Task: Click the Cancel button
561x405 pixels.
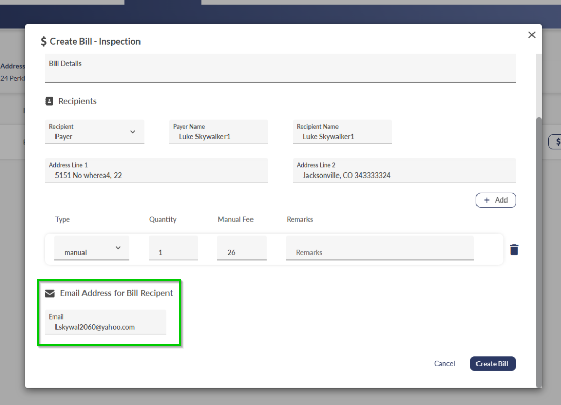Action: tap(444, 364)
